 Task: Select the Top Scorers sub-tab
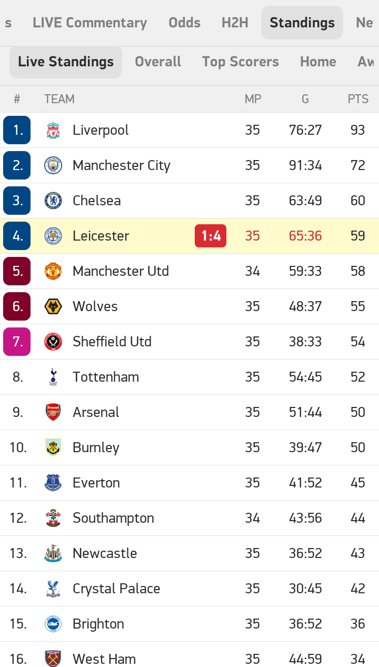pos(241,62)
